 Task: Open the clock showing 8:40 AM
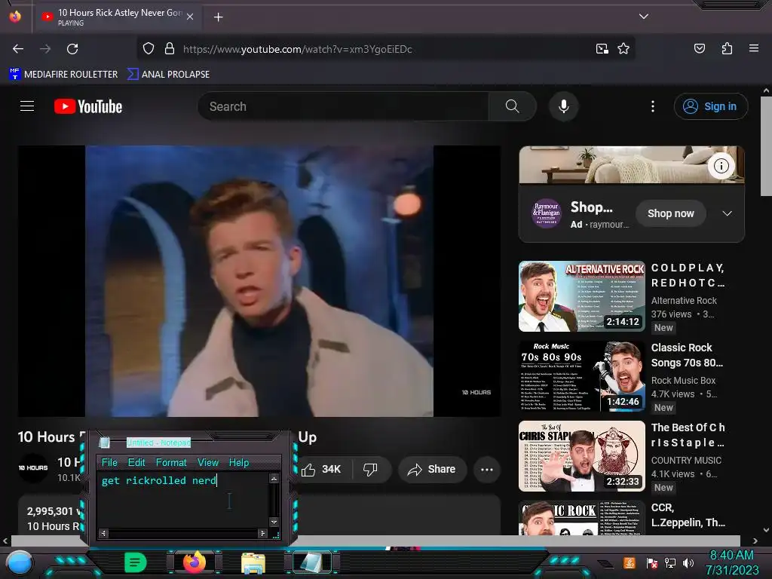point(731,562)
